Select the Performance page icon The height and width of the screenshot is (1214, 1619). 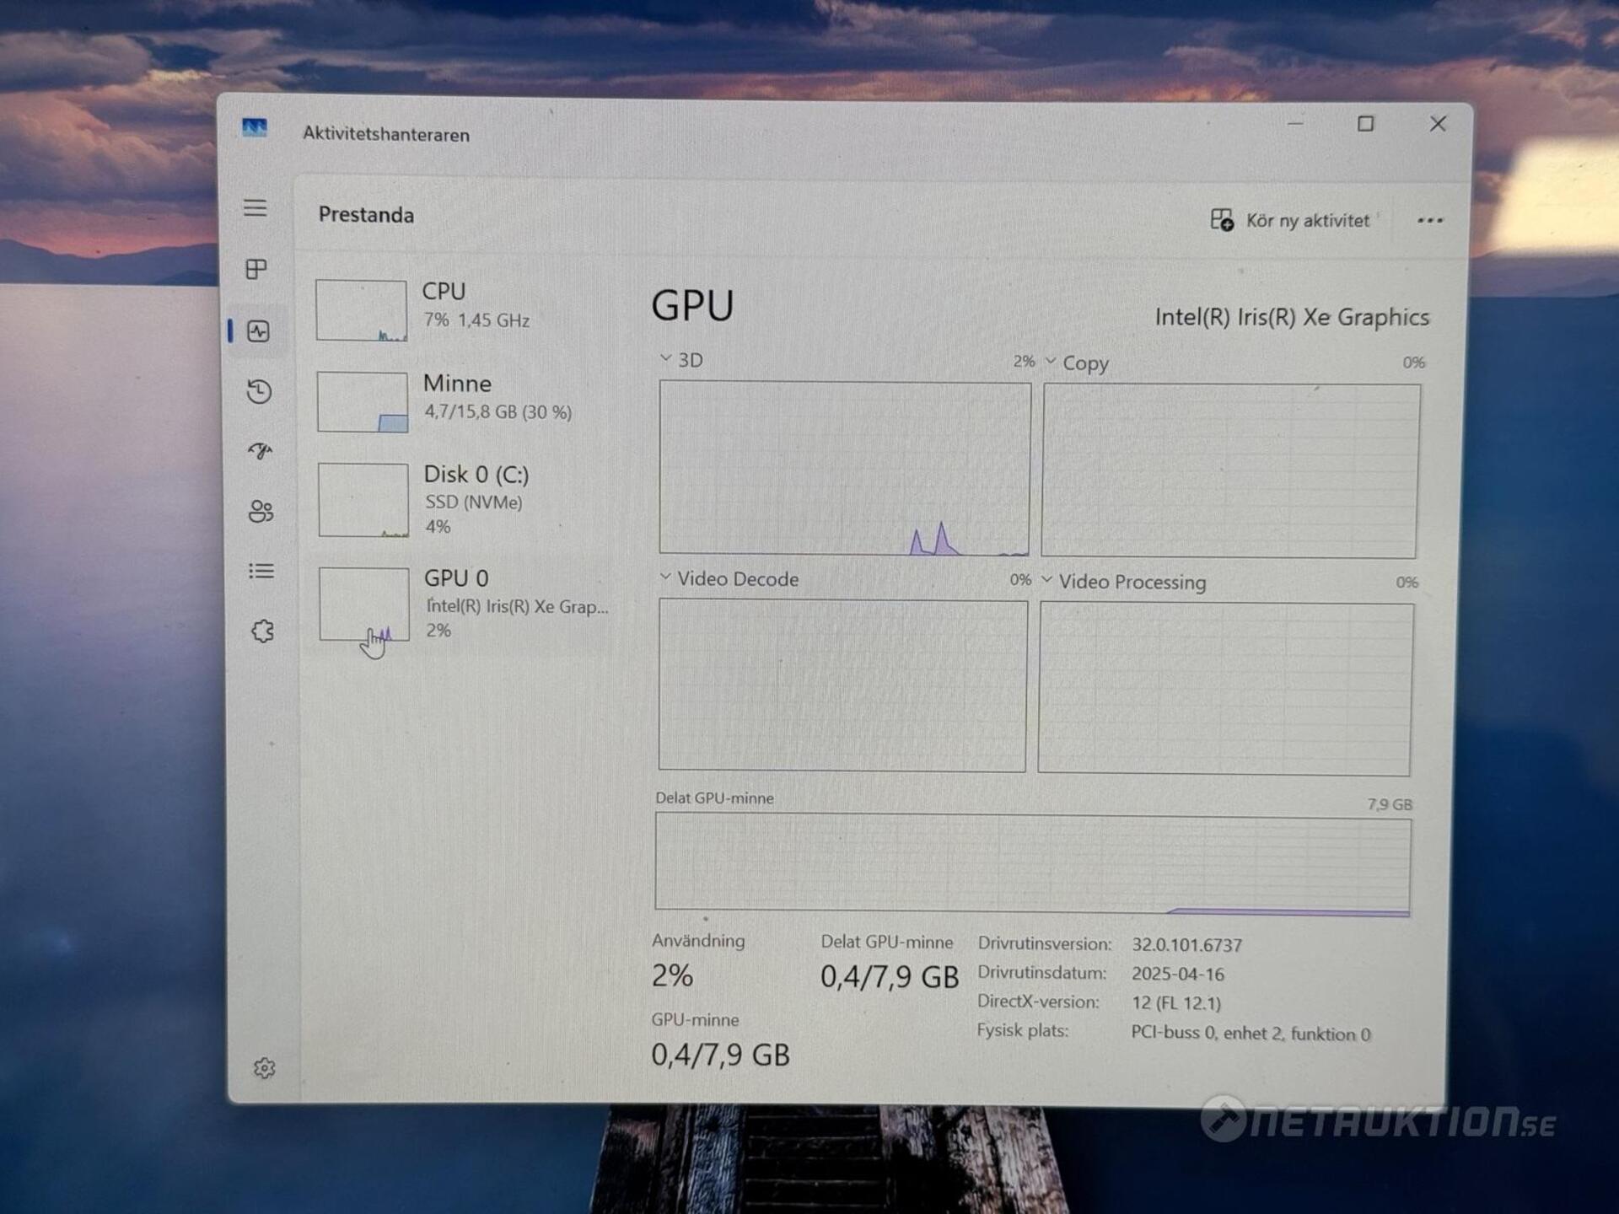pos(258,330)
